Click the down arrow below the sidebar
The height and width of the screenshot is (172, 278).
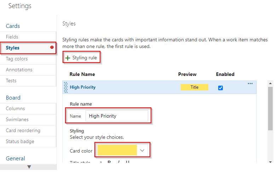[29, 167]
